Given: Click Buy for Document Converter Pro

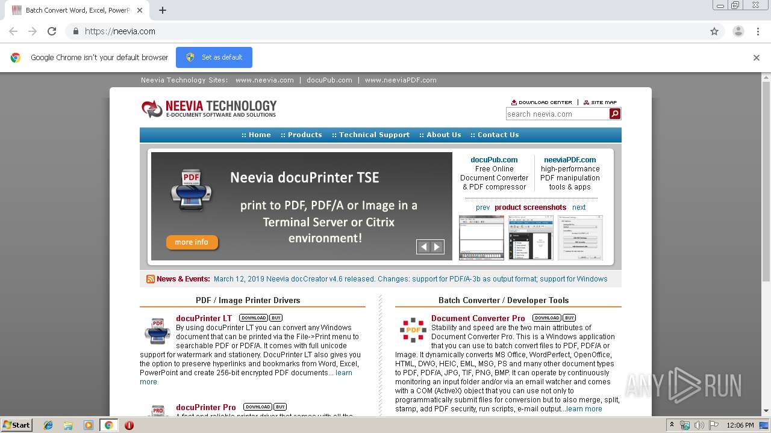Looking at the screenshot, I should pyautogui.click(x=569, y=318).
